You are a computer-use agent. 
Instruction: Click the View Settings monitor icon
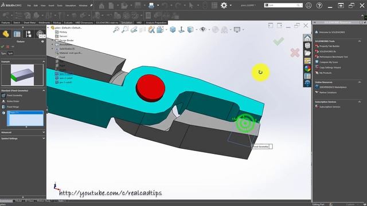237,30
